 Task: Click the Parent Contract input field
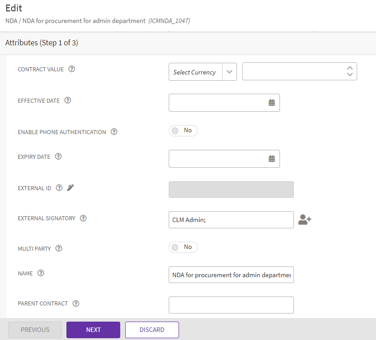[231, 305]
